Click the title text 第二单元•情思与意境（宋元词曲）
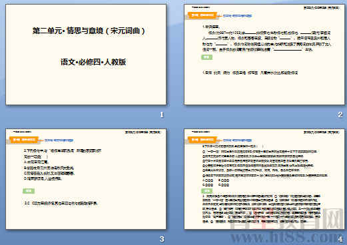The height and width of the screenshot is (245, 347). coord(89,31)
